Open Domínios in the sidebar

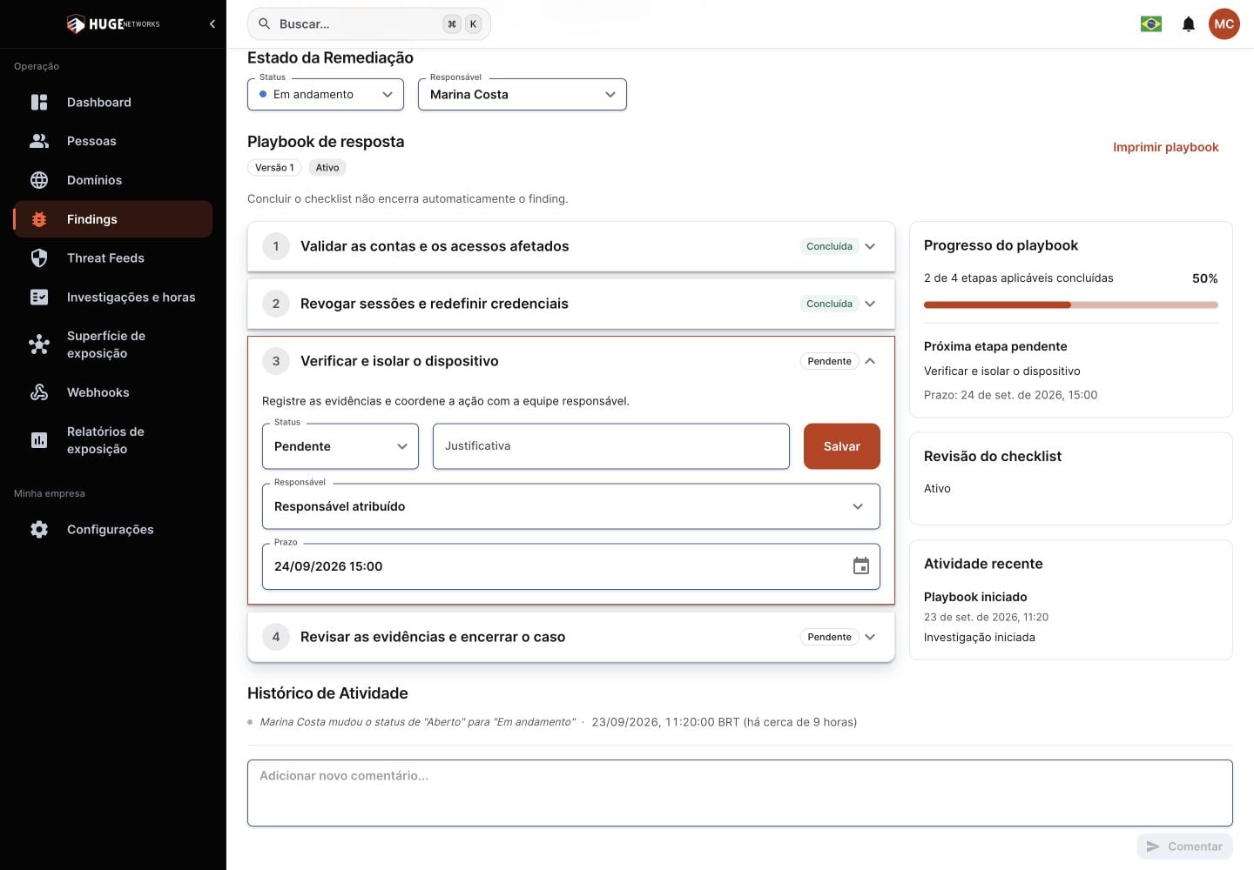click(x=113, y=180)
